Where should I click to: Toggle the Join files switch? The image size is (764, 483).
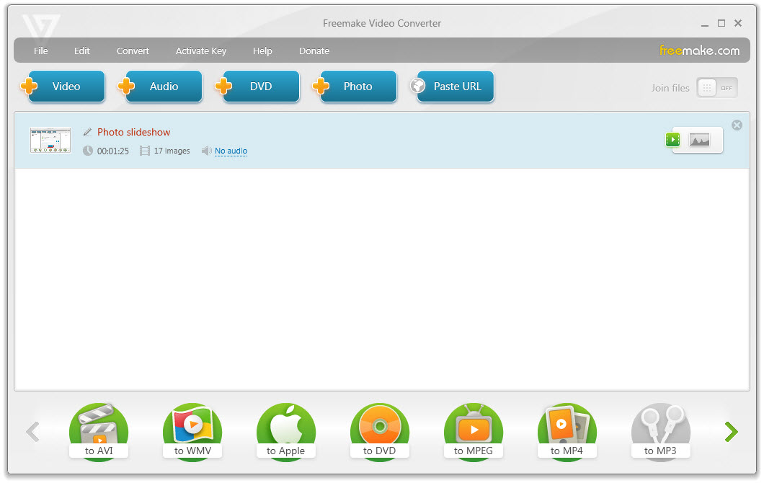(717, 88)
